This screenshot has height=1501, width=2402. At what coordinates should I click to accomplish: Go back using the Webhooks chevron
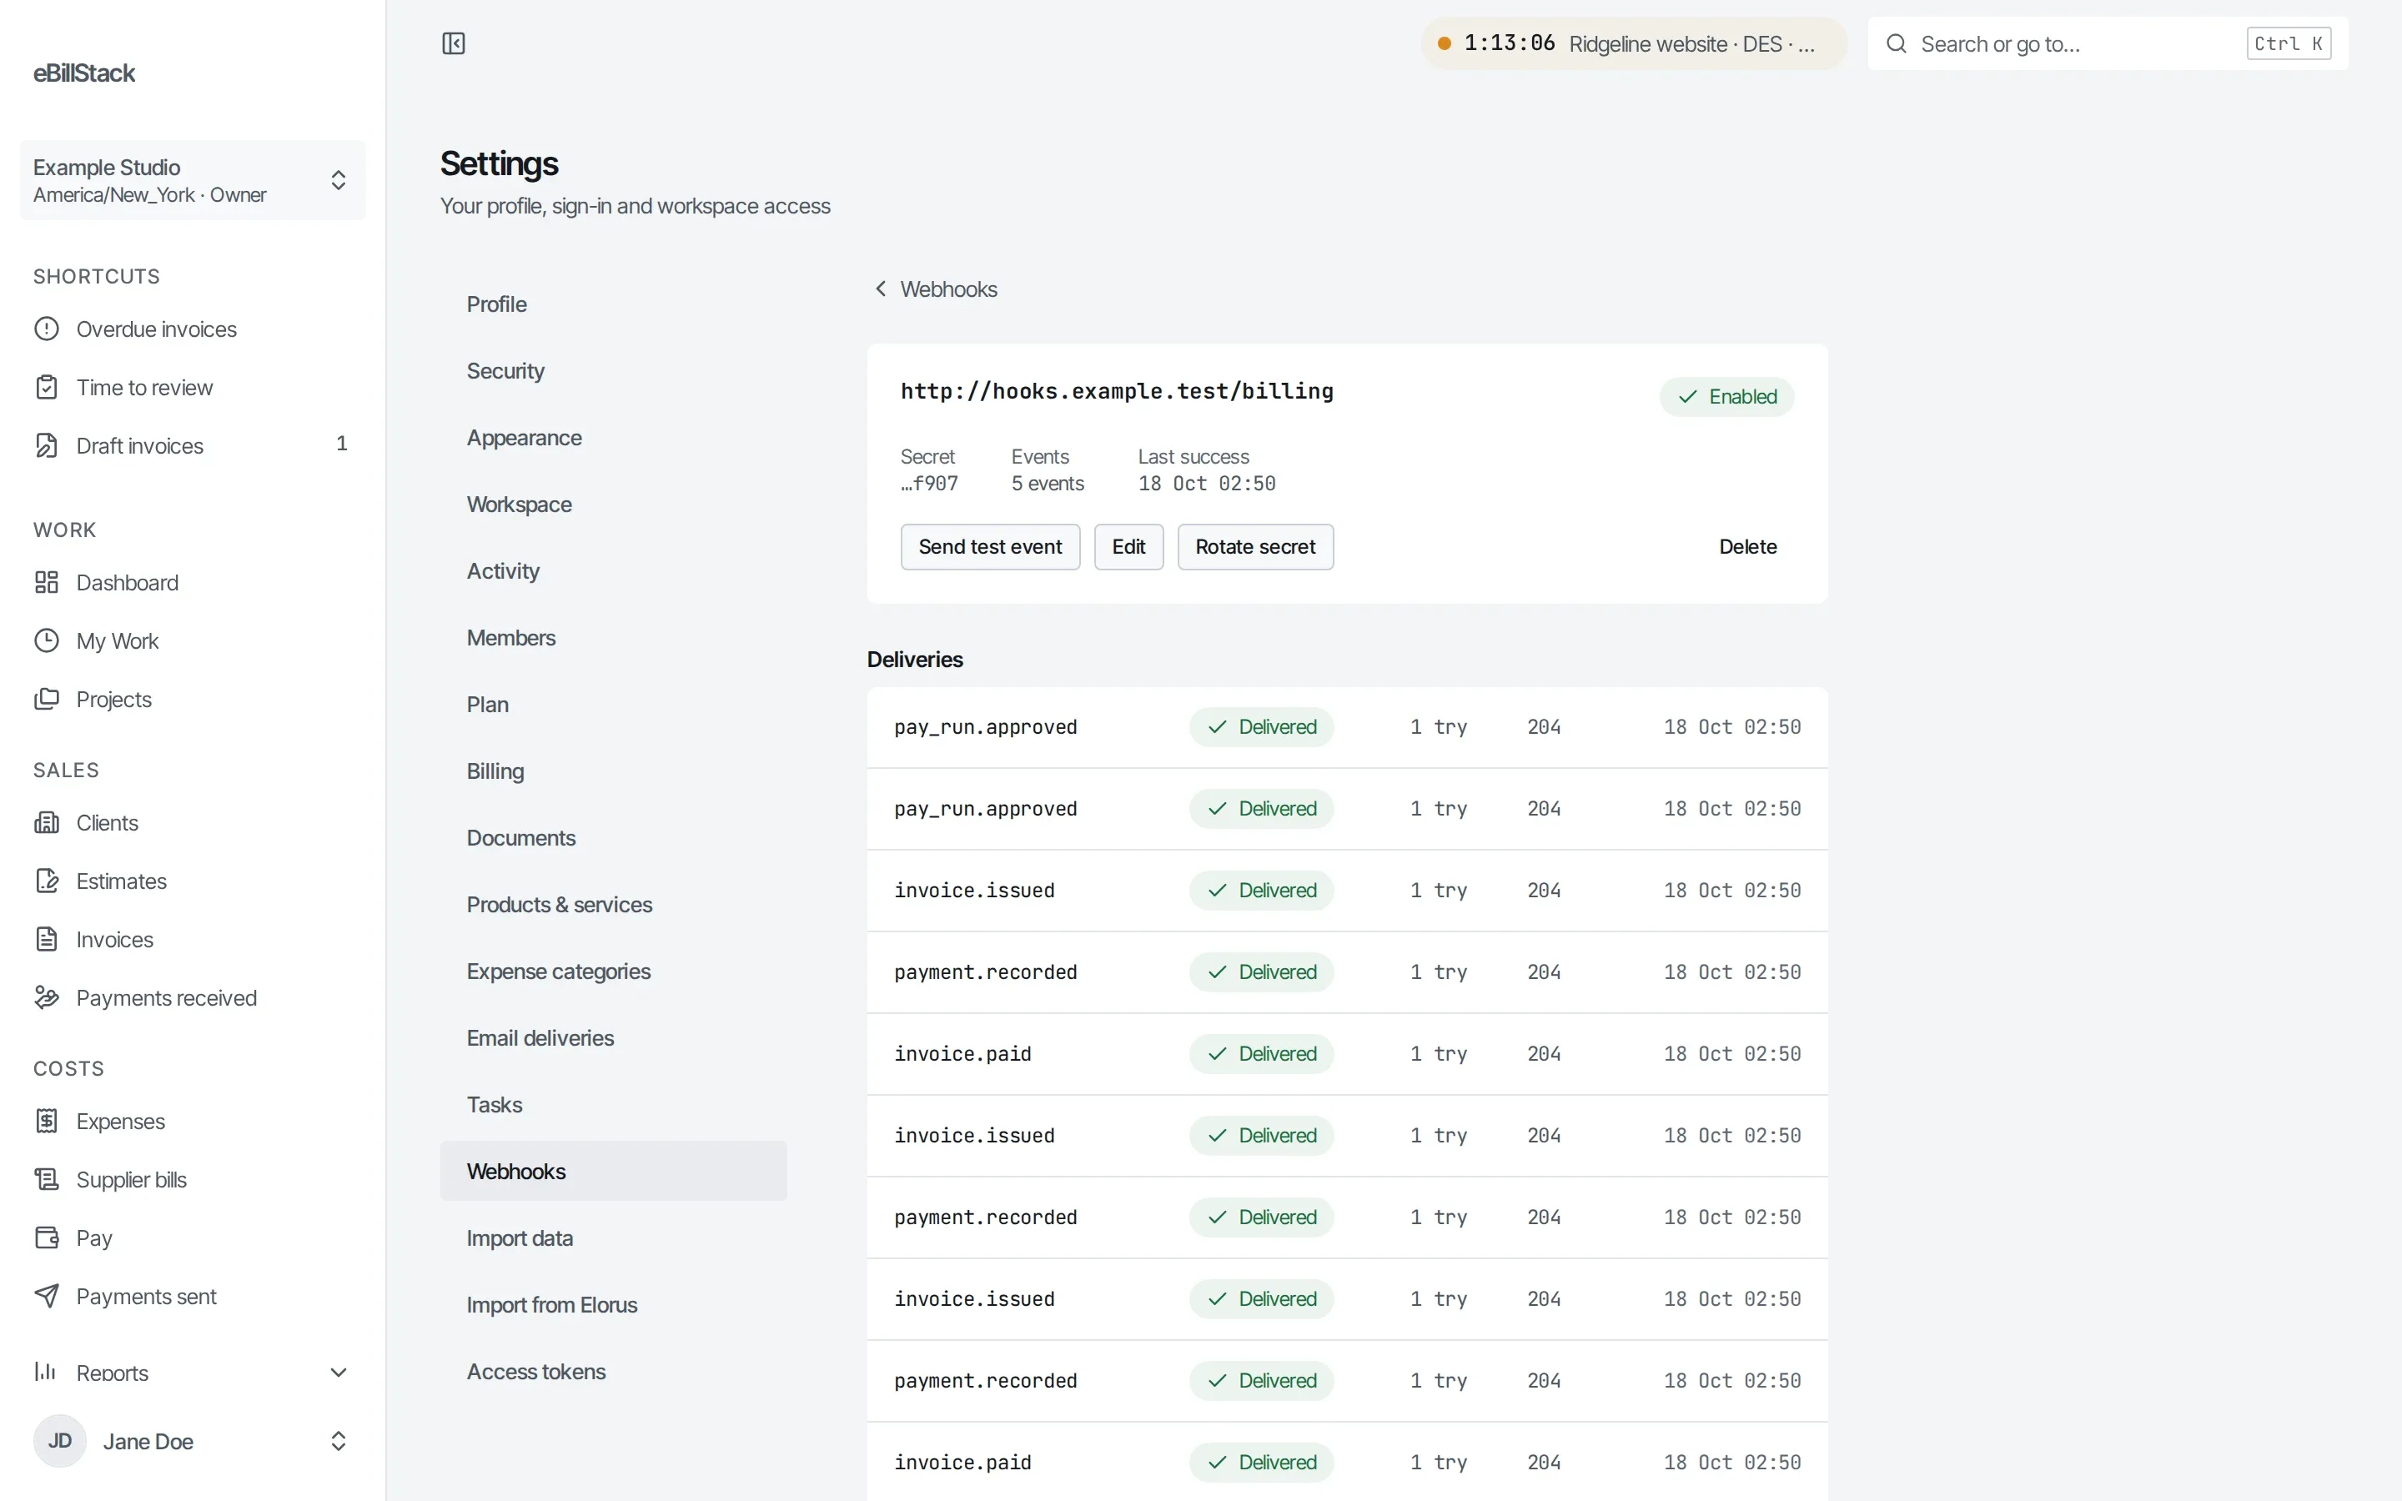(x=881, y=289)
